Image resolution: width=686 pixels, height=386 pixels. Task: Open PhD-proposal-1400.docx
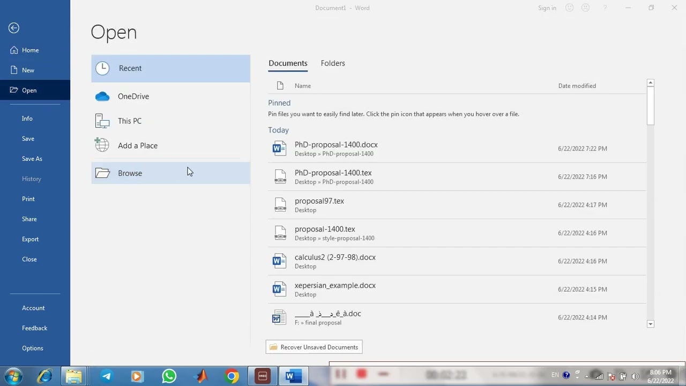[457, 149]
